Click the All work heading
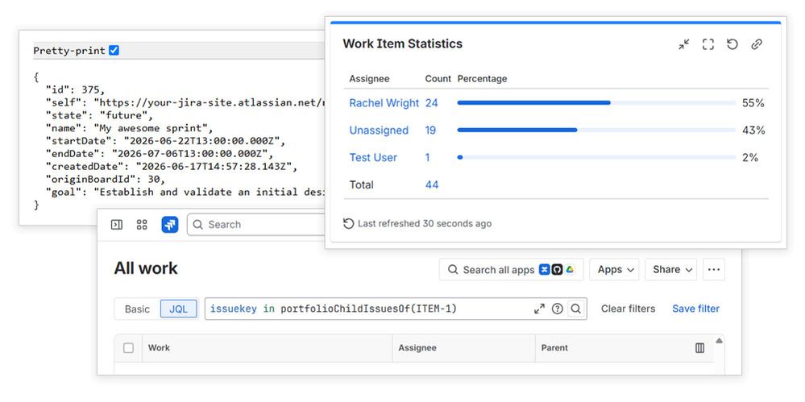Screen dimensions: 805x402 click(x=146, y=268)
